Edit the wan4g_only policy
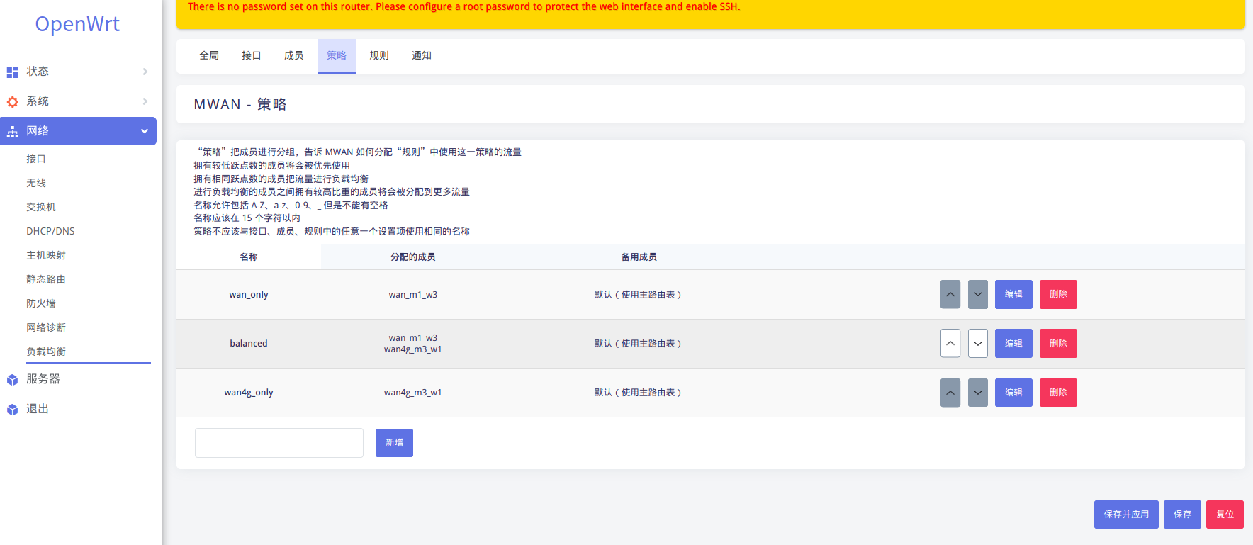1253x545 pixels. tap(1013, 393)
